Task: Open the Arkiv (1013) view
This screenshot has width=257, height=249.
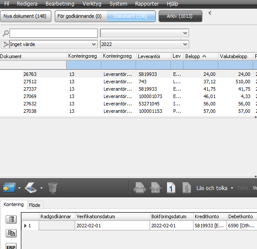Action: pos(180,16)
